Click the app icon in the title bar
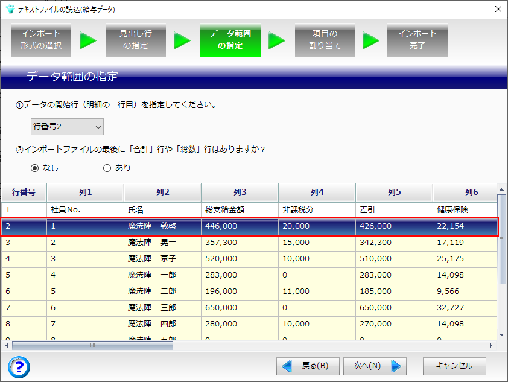Image resolution: width=508 pixels, height=382 pixels. 9,9
